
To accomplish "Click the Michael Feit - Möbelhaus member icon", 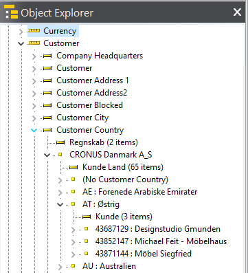I will coord(87,241).
